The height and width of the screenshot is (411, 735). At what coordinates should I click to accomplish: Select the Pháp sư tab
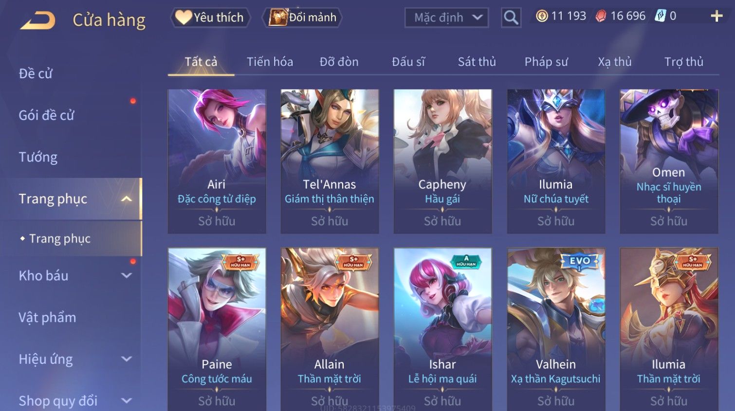(x=546, y=62)
